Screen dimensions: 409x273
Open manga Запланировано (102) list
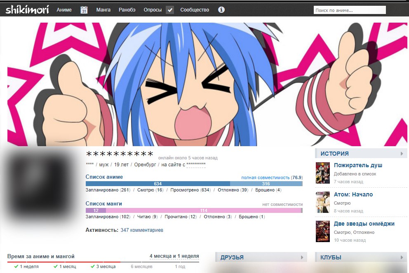click(x=108, y=217)
